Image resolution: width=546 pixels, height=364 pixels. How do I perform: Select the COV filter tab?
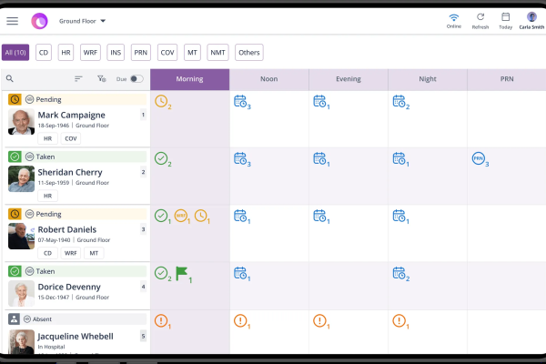coord(167,53)
